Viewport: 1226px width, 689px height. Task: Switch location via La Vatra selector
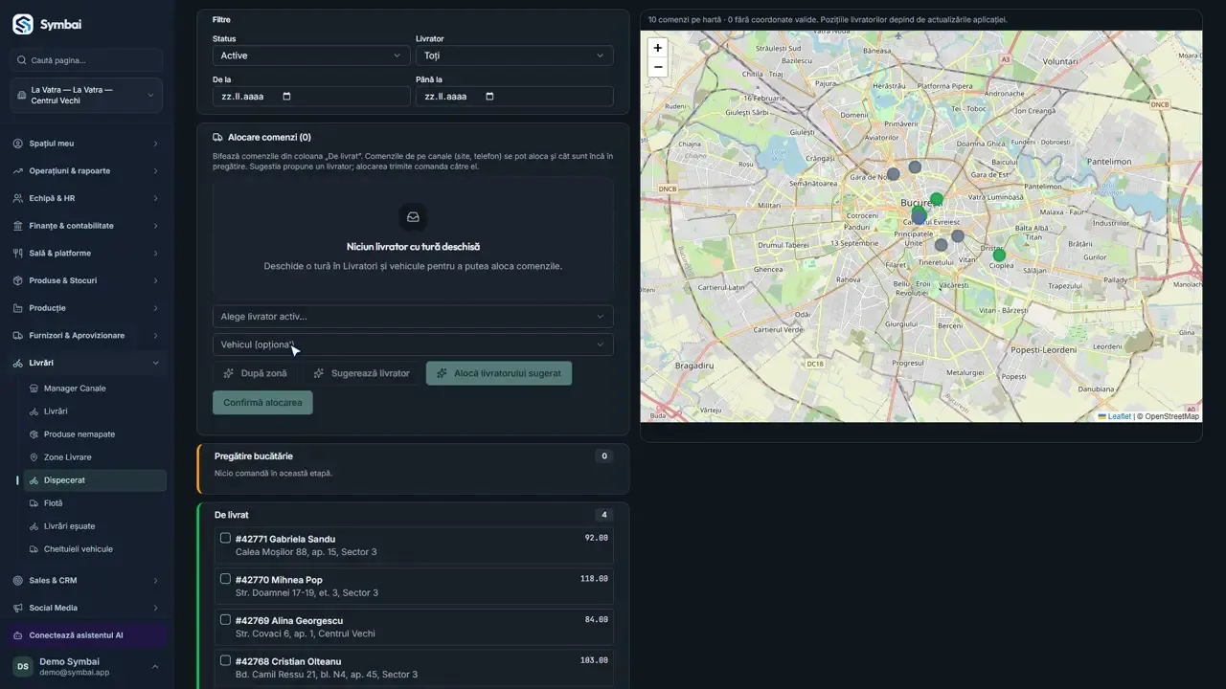(87, 96)
